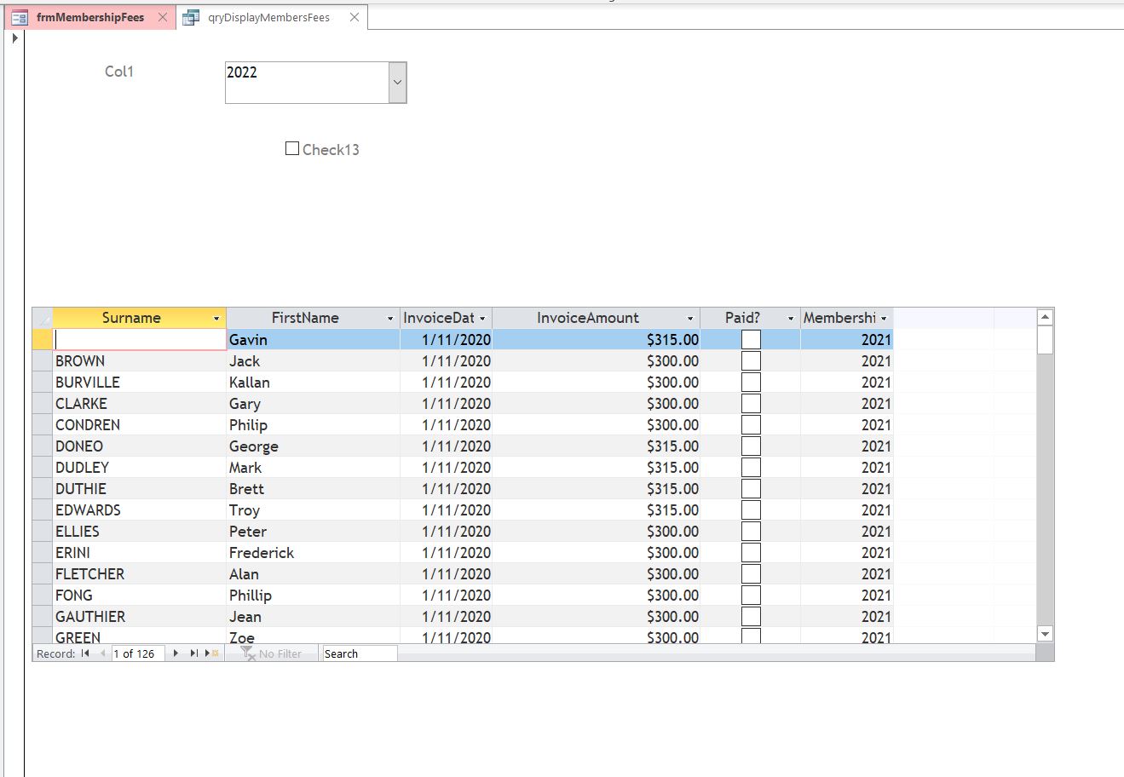Tick the Paid checkbox for EDWARDS
The width and height of the screenshot is (1124, 777).
pos(751,510)
